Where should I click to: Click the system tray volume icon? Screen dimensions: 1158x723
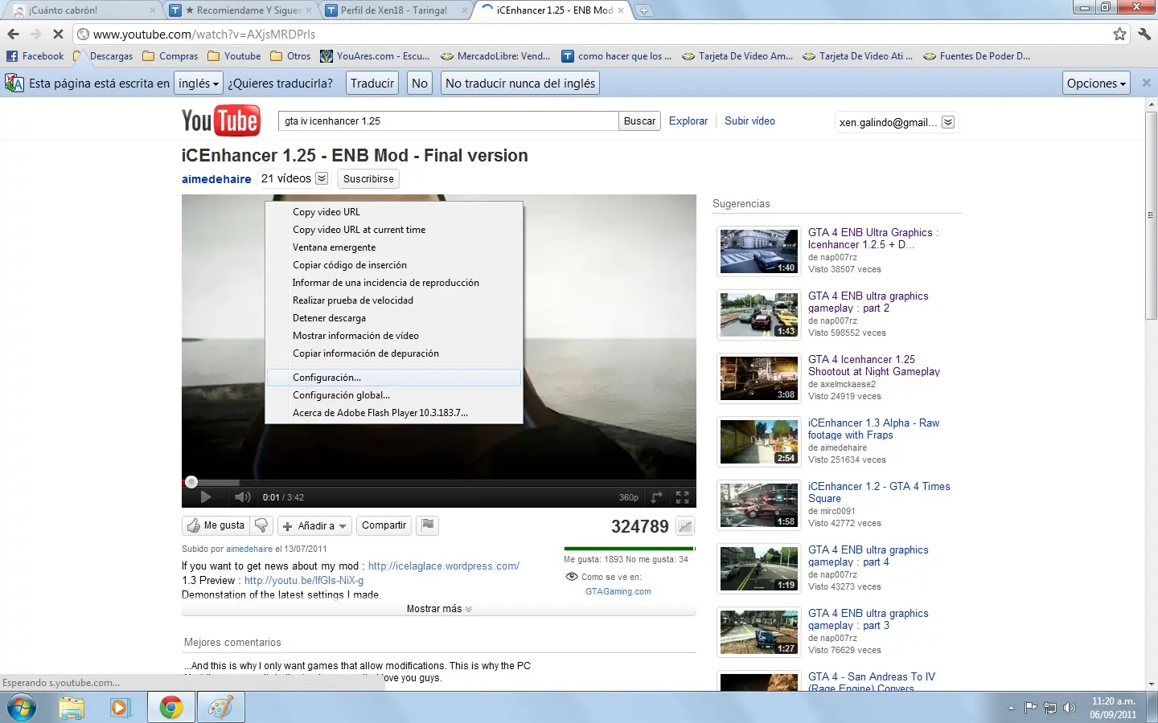coord(1070,708)
